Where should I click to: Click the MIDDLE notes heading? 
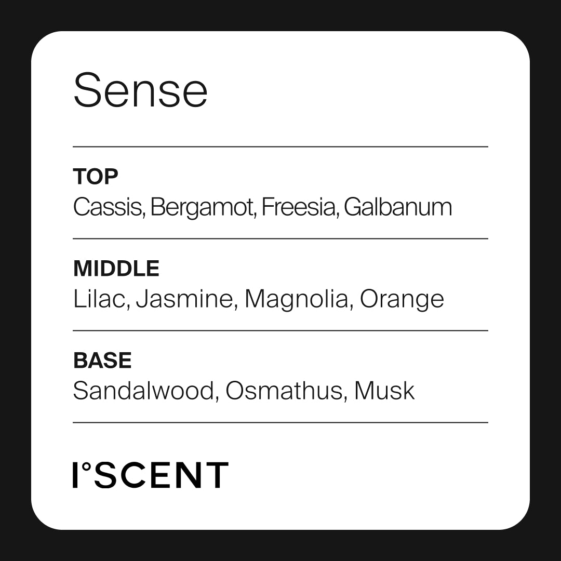tap(116, 269)
